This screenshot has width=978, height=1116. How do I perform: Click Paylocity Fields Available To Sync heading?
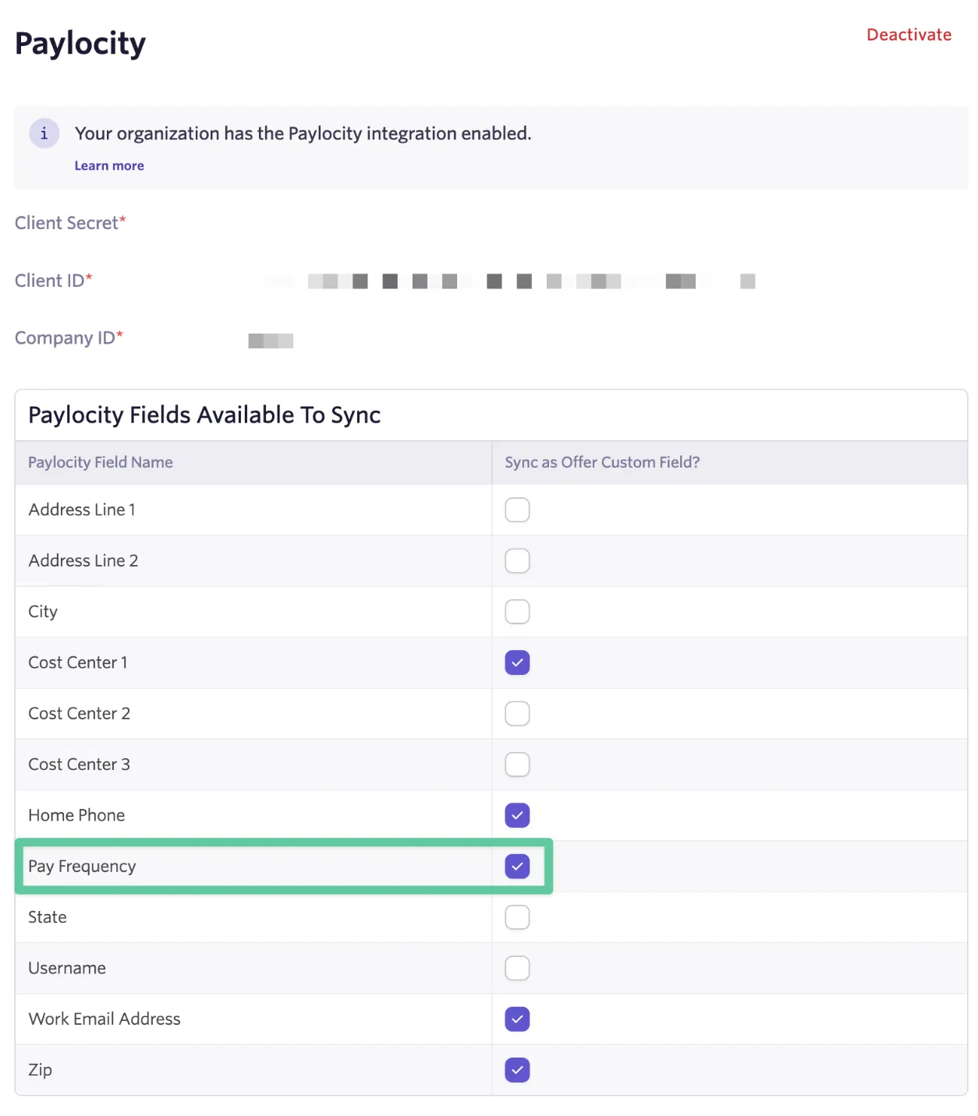pyautogui.click(x=204, y=415)
